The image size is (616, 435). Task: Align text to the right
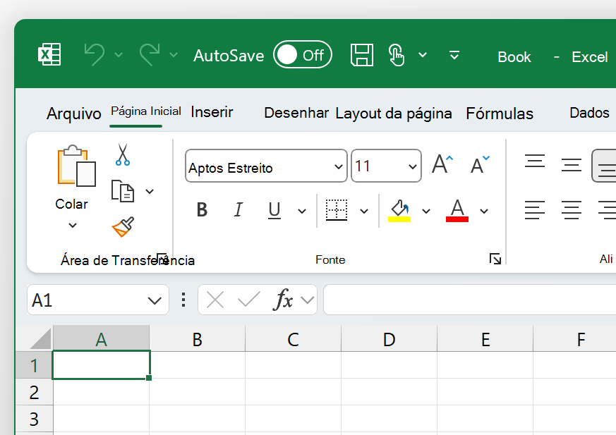607,210
